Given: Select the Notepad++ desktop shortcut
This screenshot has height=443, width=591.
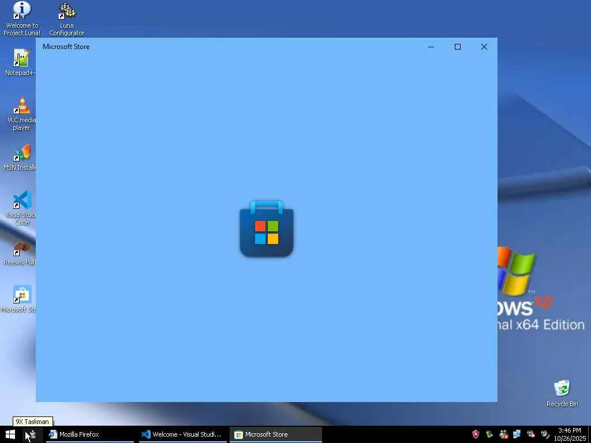Looking at the screenshot, I should 20,62.
